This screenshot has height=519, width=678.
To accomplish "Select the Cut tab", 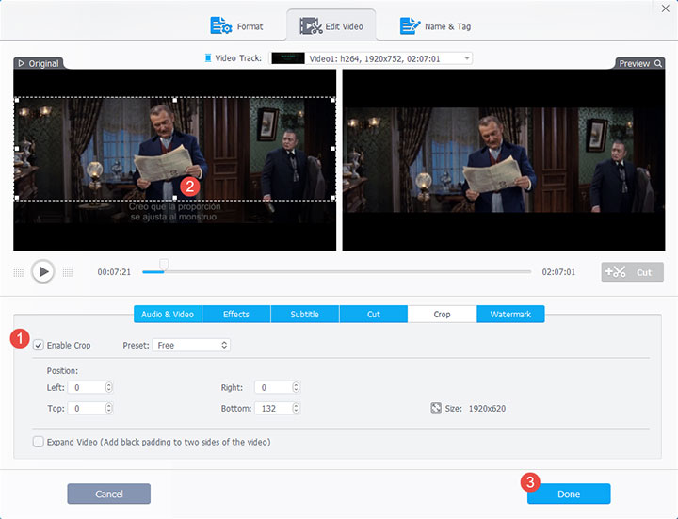I will pyautogui.click(x=374, y=314).
